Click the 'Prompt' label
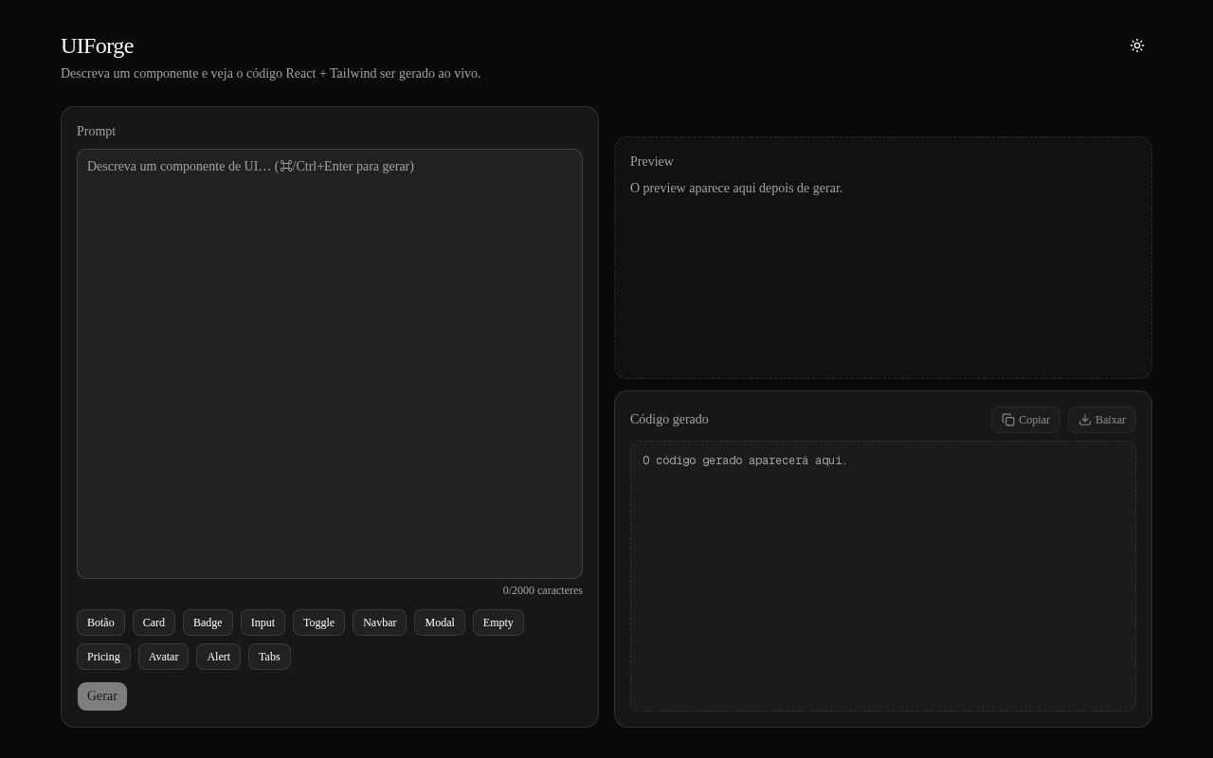Image resolution: width=1213 pixels, height=758 pixels. point(96,132)
